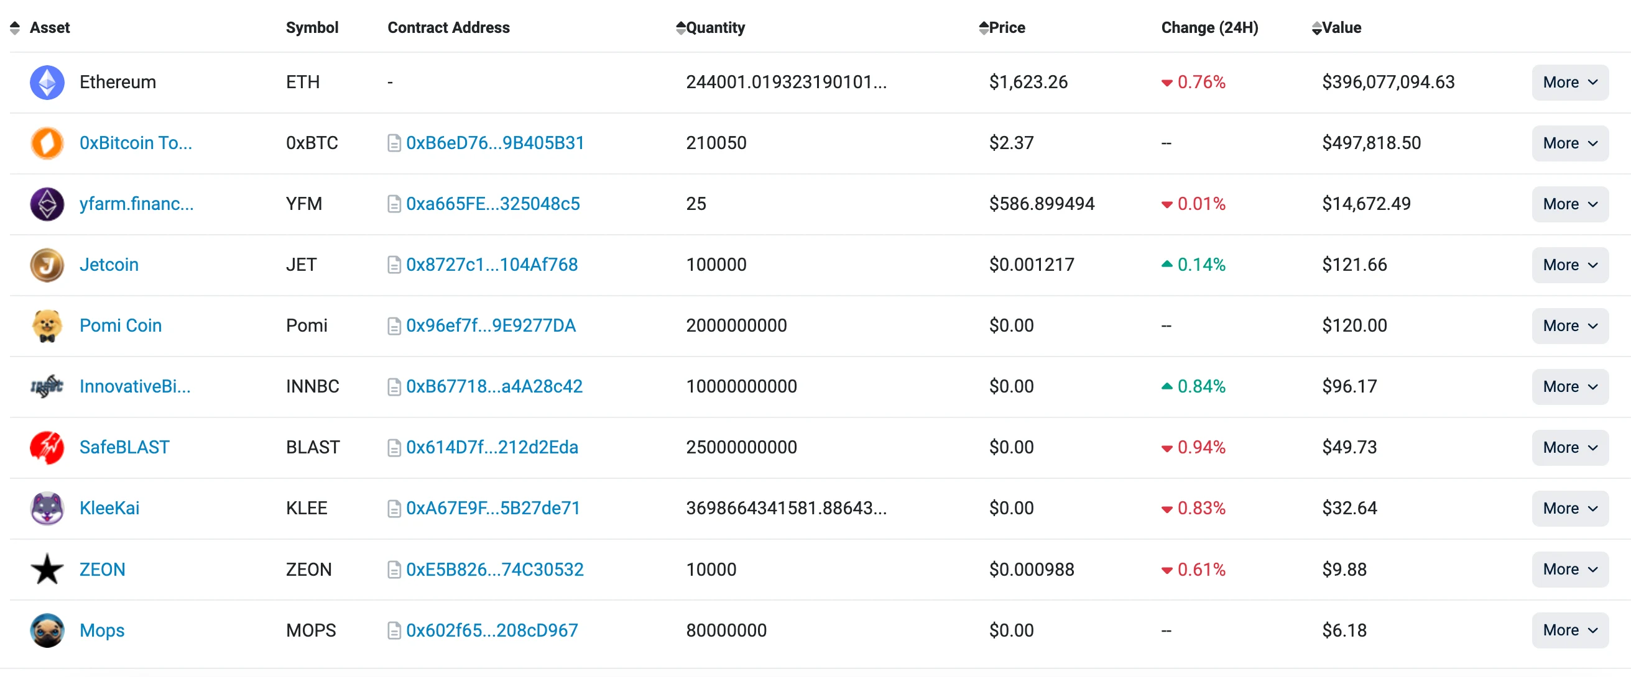Open contract address 0xE5B826...74C30532
This screenshot has width=1631, height=677.
(494, 569)
